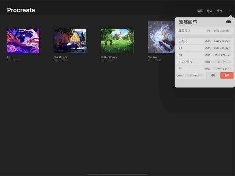Choose the 4K canvas preset
Viewport: 235px width, 176px height.
pyautogui.click(x=205, y=48)
